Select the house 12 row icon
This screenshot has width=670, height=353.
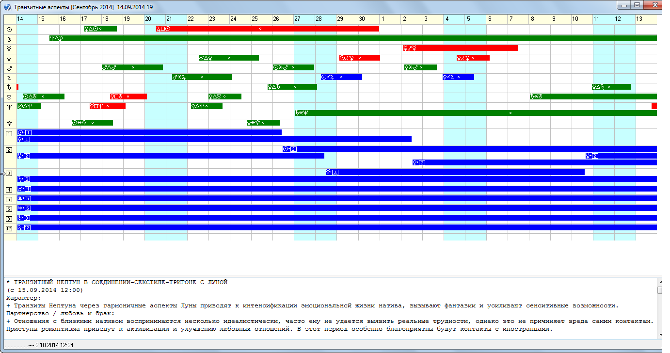click(9, 228)
